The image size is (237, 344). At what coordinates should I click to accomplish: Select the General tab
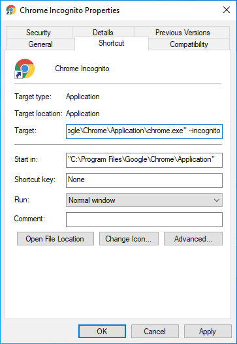coord(40,44)
